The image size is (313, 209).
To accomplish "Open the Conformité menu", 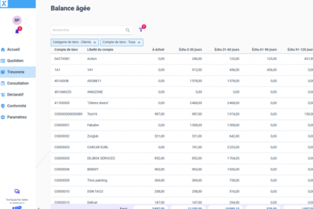I will click(x=16, y=106).
